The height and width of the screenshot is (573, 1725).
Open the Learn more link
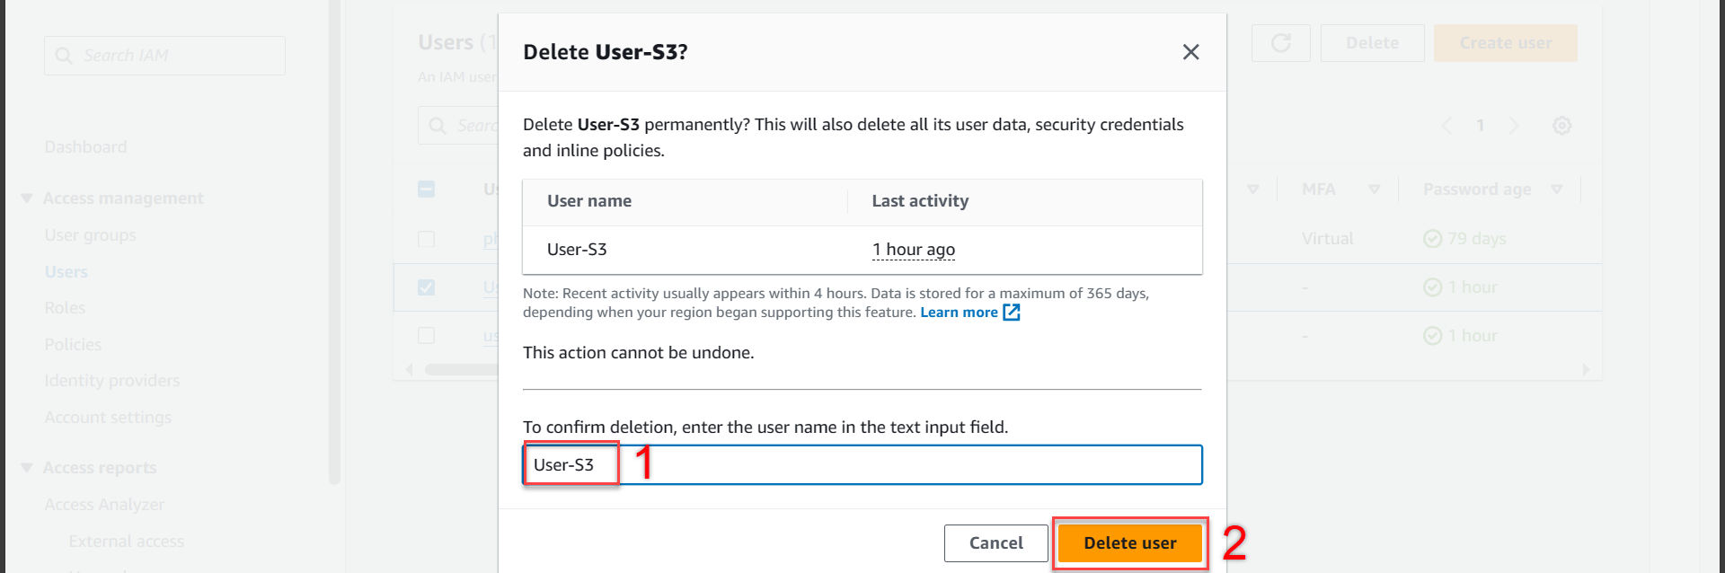click(x=959, y=313)
